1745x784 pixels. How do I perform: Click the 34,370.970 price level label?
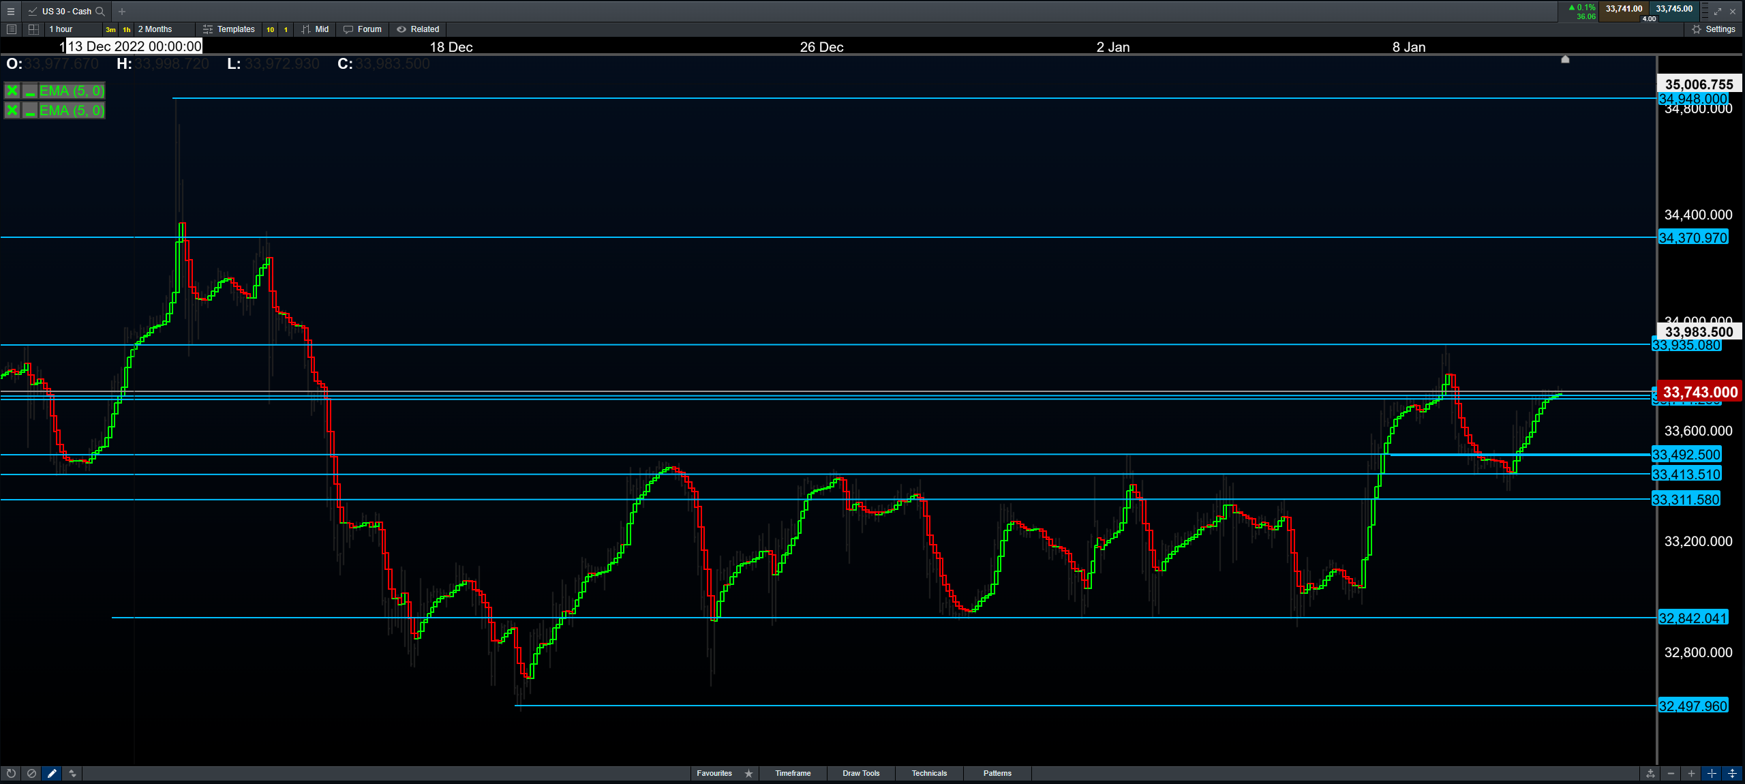coord(1693,238)
